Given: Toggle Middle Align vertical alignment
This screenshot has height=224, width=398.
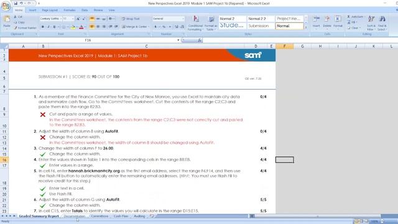Looking at the screenshot, I should (98, 19).
